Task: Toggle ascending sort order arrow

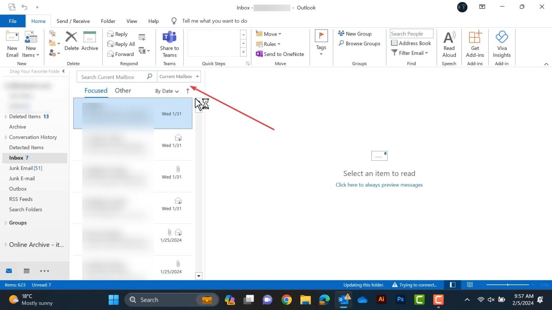Action: pyautogui.click(x=188, y=91)
